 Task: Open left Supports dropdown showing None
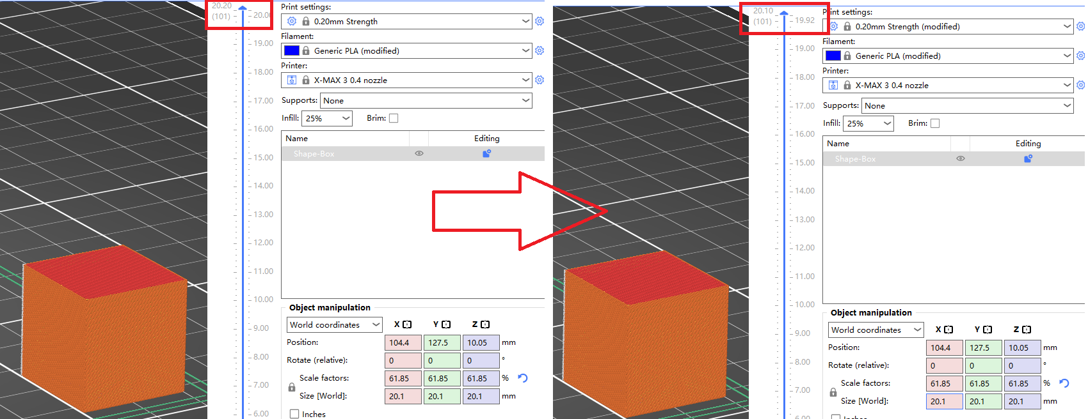pos(426,101)
